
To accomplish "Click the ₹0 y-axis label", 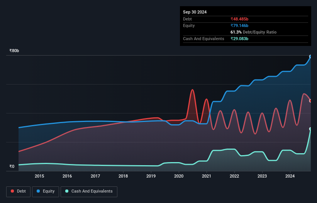I will tap(12, 166).
